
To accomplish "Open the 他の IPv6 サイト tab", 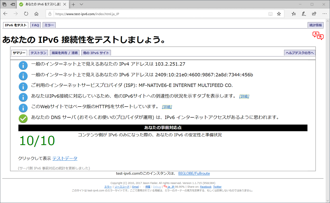I will 96,53.
